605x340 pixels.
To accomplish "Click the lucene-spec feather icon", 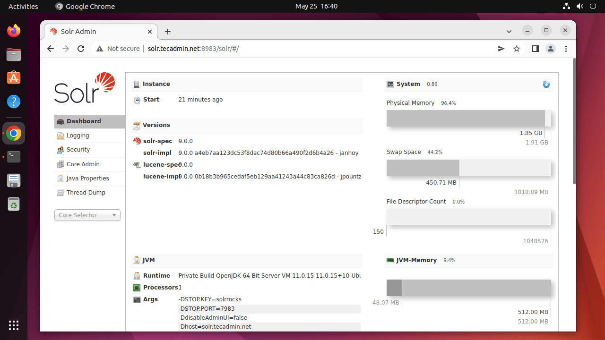I will 137,165.
